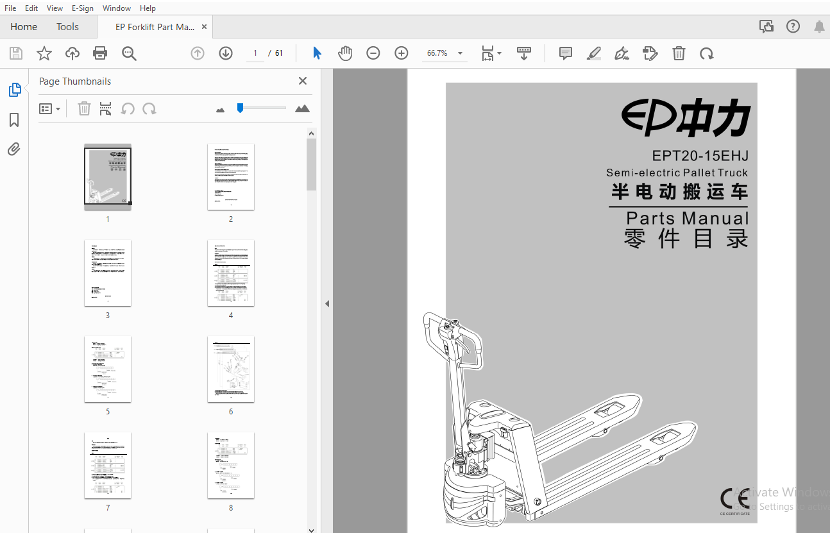Rotate thumbnail counterclockwise
The image size is (830, 533).
click(x=128, y=108)
